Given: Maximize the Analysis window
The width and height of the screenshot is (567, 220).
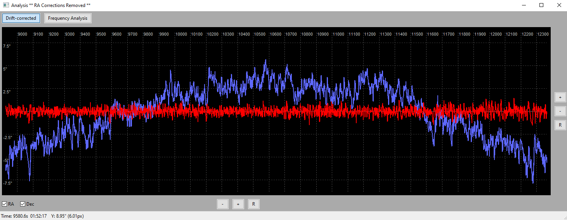Looking at the screenshot, I should (541, 5).
